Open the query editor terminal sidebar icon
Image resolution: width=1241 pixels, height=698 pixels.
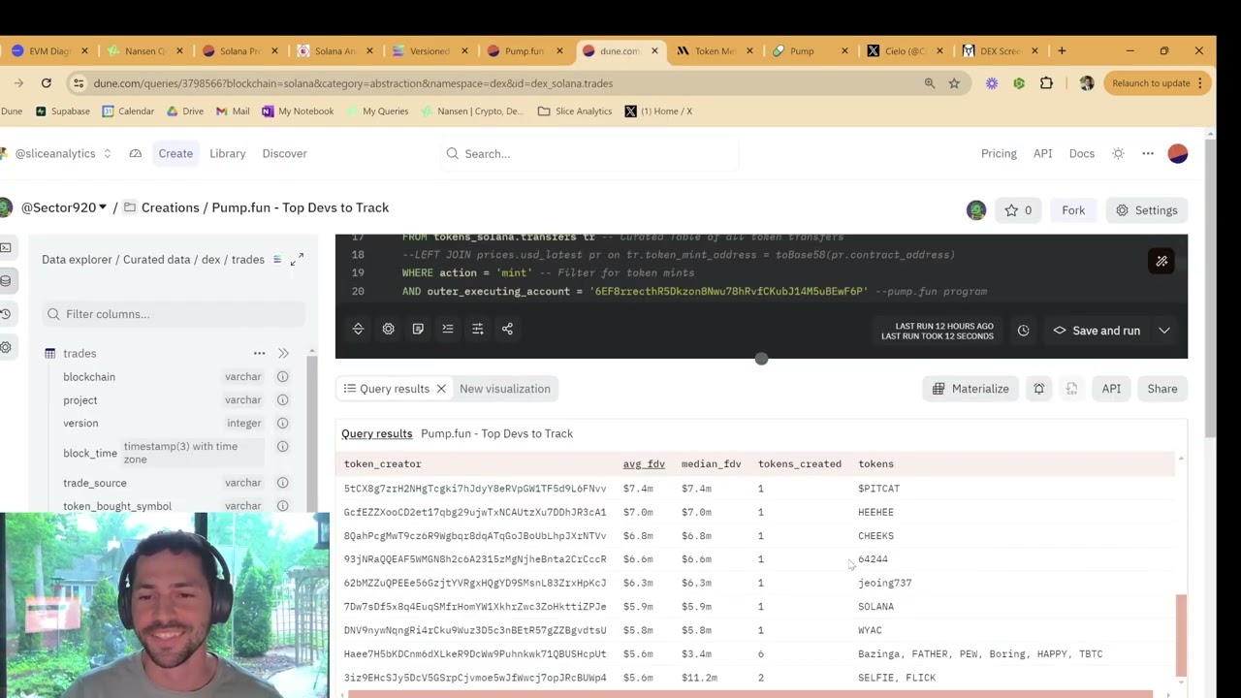[x=5, y=248]
